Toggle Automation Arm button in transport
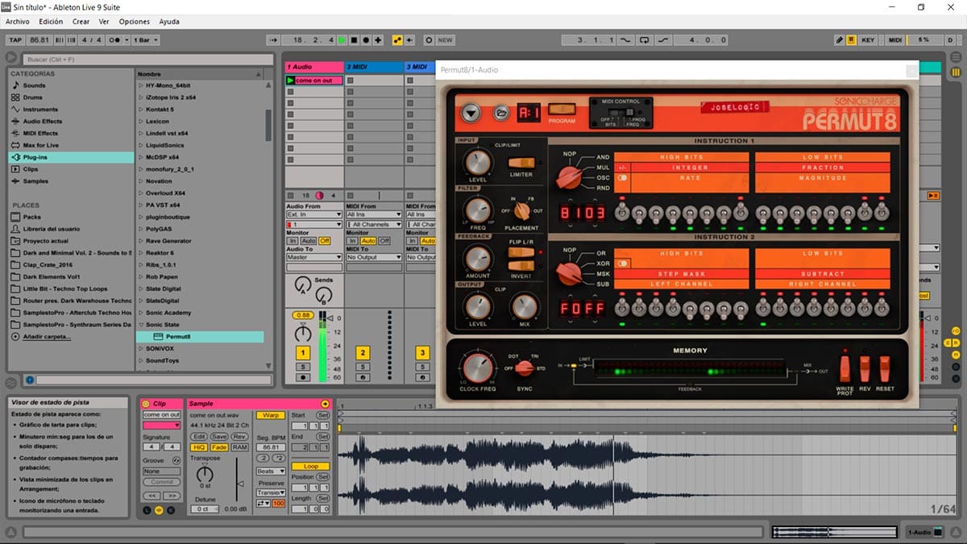Viewport: 967px width, 544px height. (397, 39)
